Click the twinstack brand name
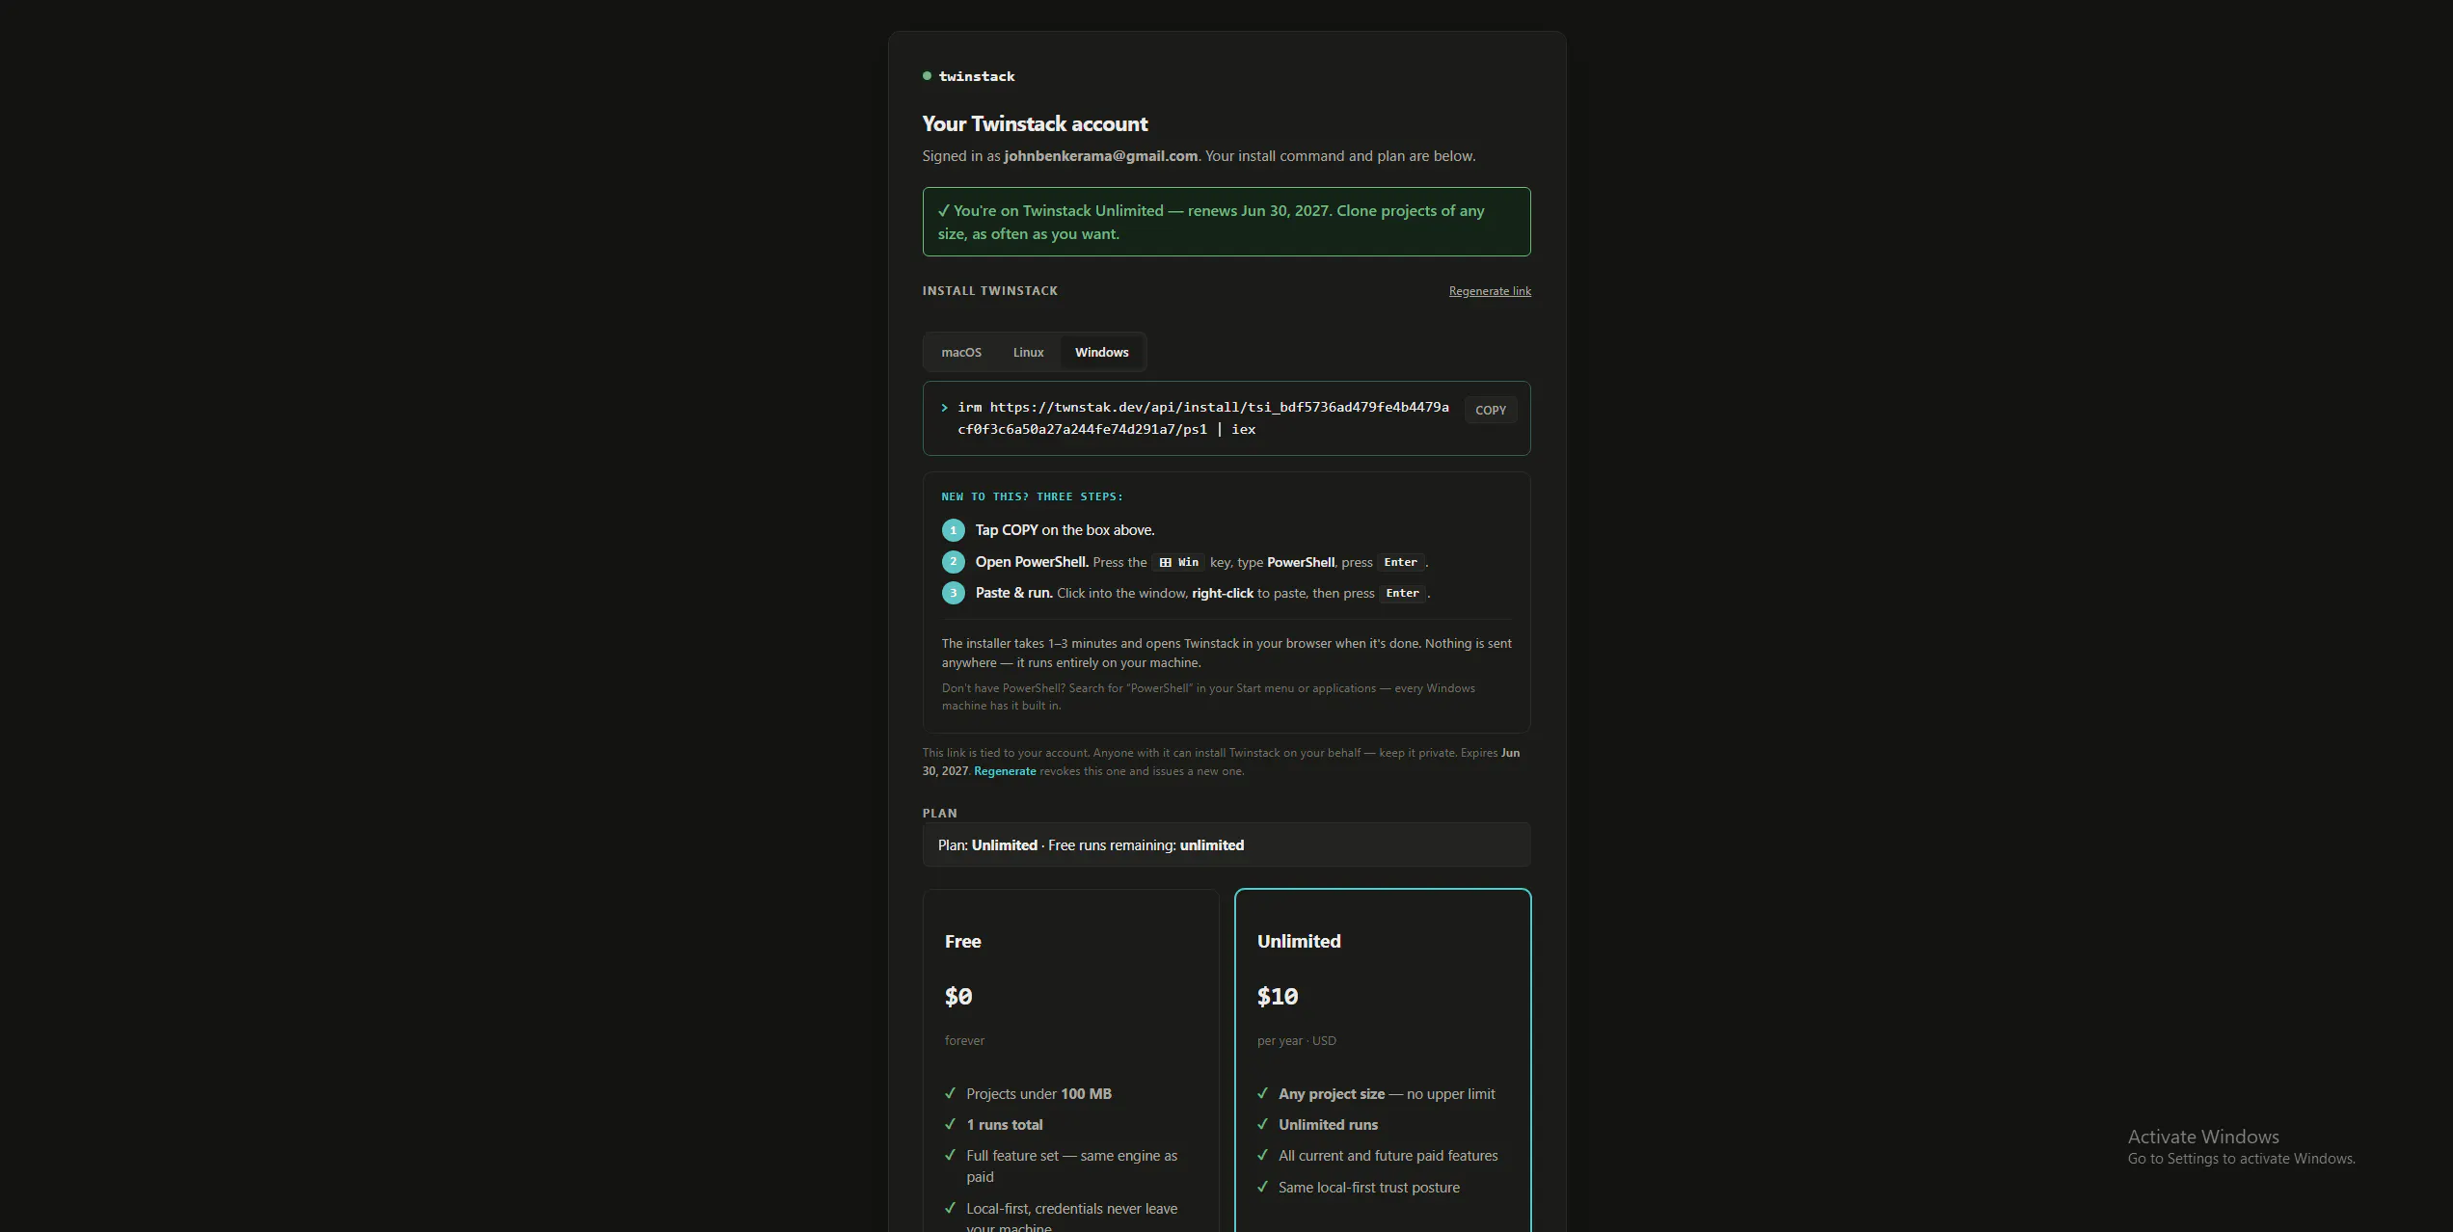Screen dimensions: 2453x1232 [977, 76]
